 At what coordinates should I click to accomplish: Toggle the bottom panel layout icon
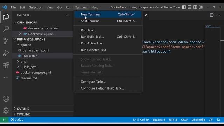tap(190, 7)
